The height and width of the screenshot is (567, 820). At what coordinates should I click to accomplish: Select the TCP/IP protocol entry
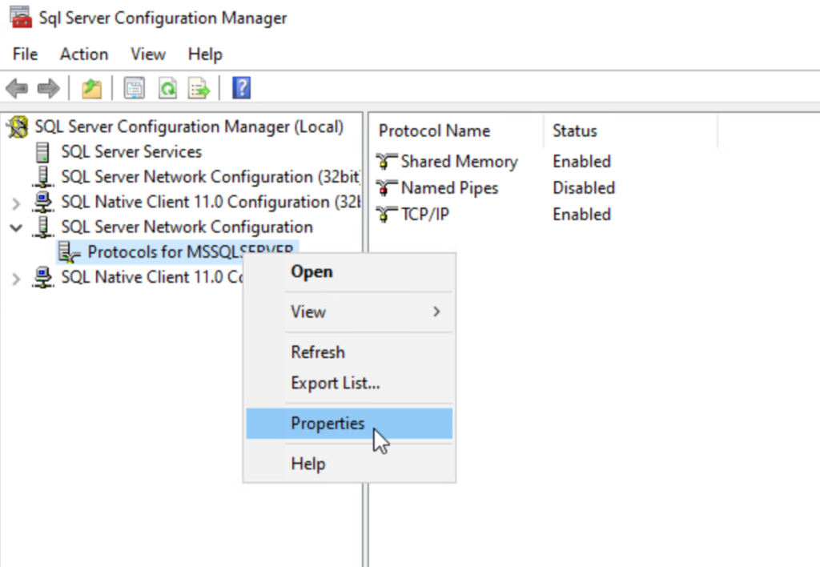(x=425, y=215)
